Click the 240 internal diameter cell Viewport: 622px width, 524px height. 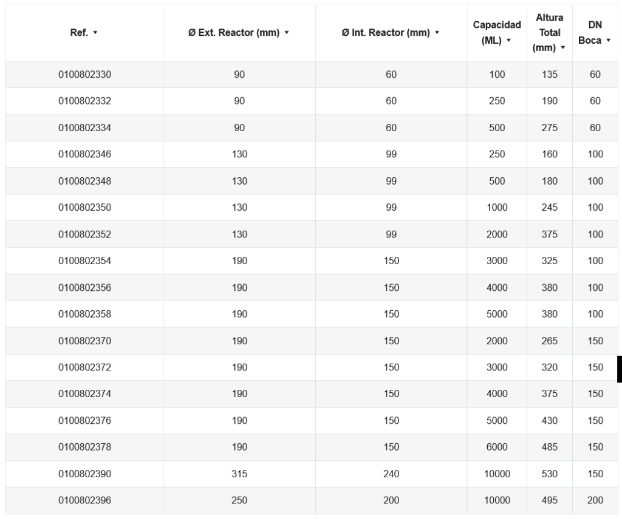391,474
